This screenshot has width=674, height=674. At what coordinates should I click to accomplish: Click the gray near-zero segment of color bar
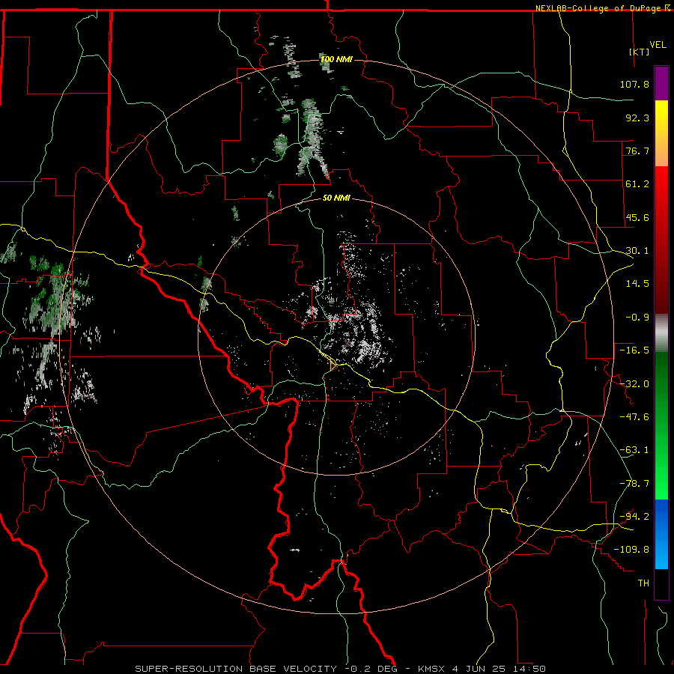click(661, 333)
